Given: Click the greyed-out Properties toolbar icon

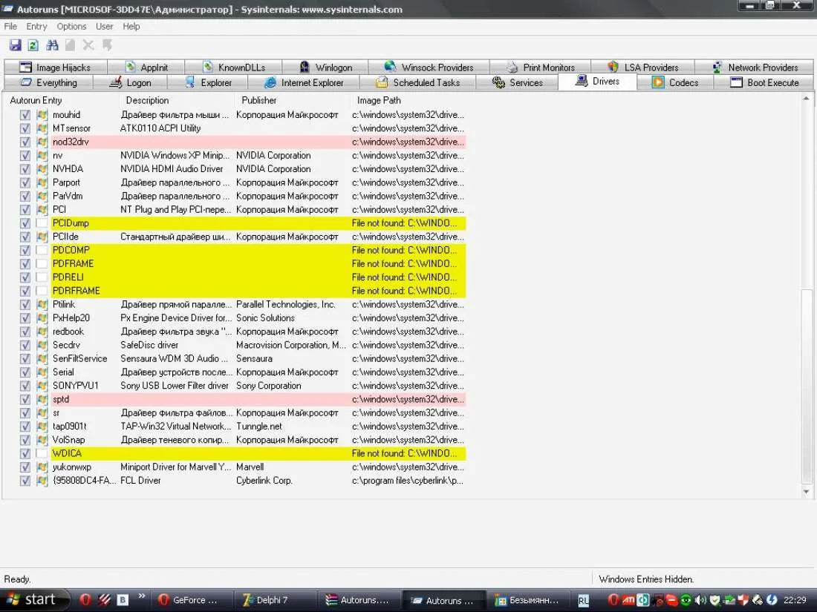Looking at the screenshot, I should pyautogui.click(x=70, y=45).
